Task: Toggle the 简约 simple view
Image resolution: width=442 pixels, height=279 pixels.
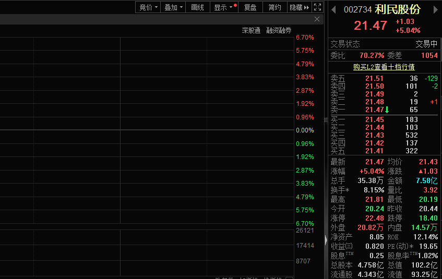Action: coord(274,7)
